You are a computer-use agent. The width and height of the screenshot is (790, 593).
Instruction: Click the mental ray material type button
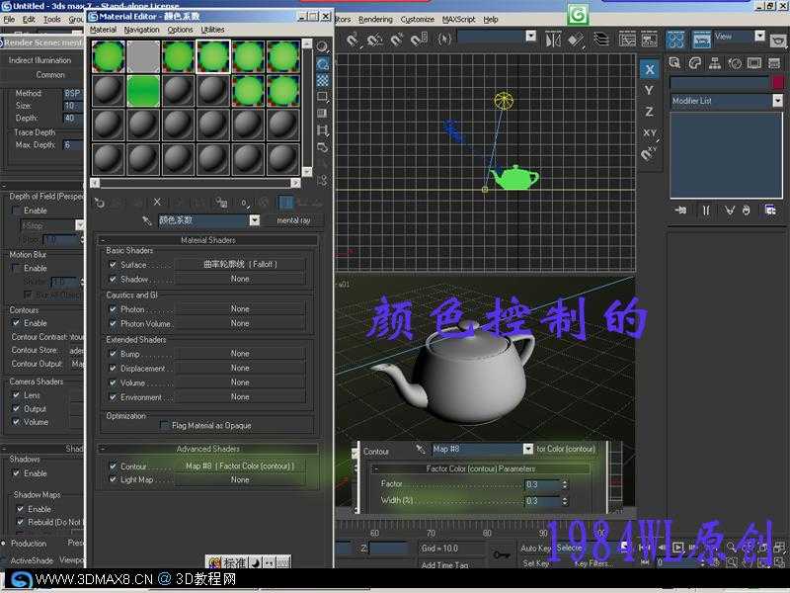(293, 220)
